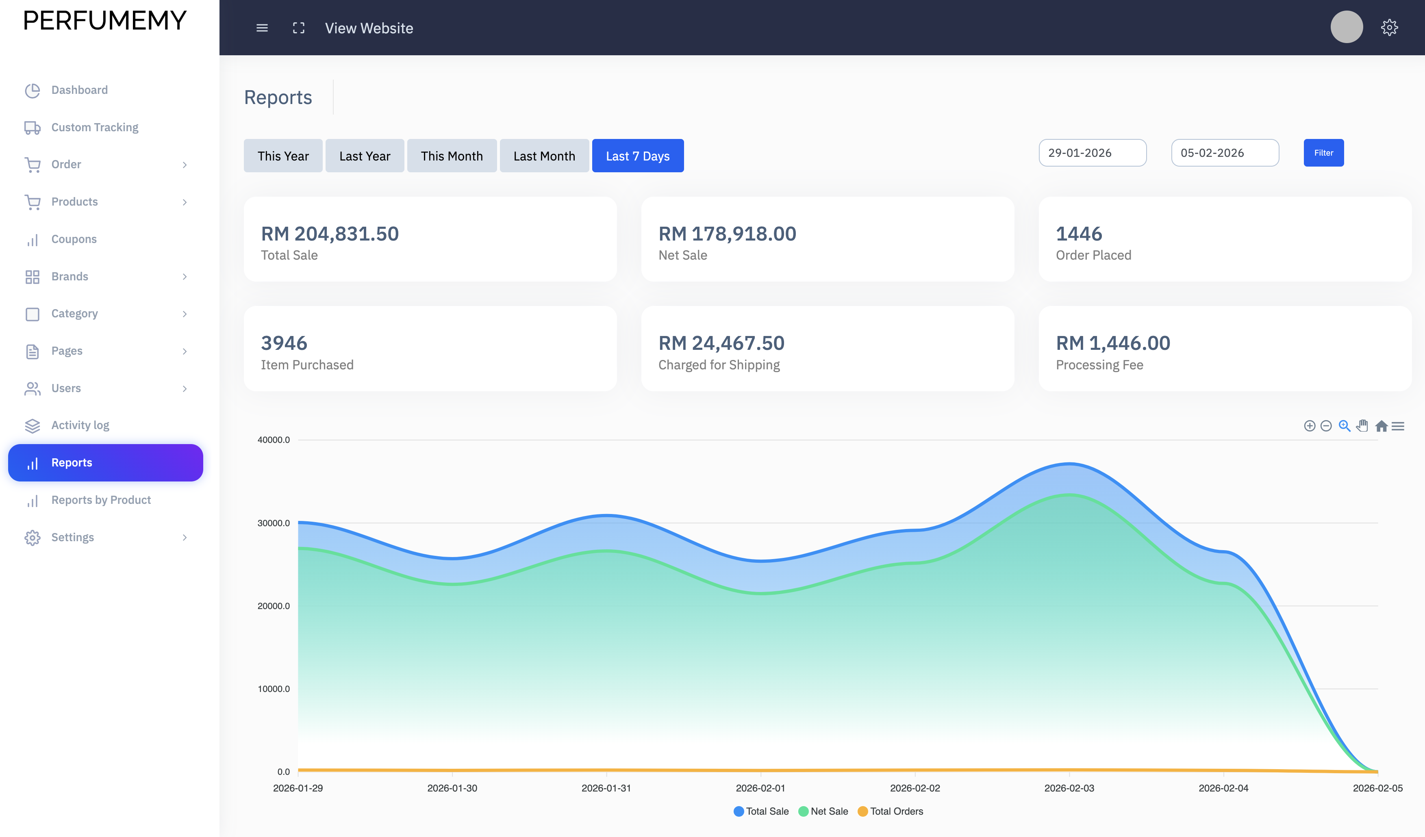Screen dimensions: 1425x837
Task: Open Reports by Product menu item
Action: pos(101,500)
